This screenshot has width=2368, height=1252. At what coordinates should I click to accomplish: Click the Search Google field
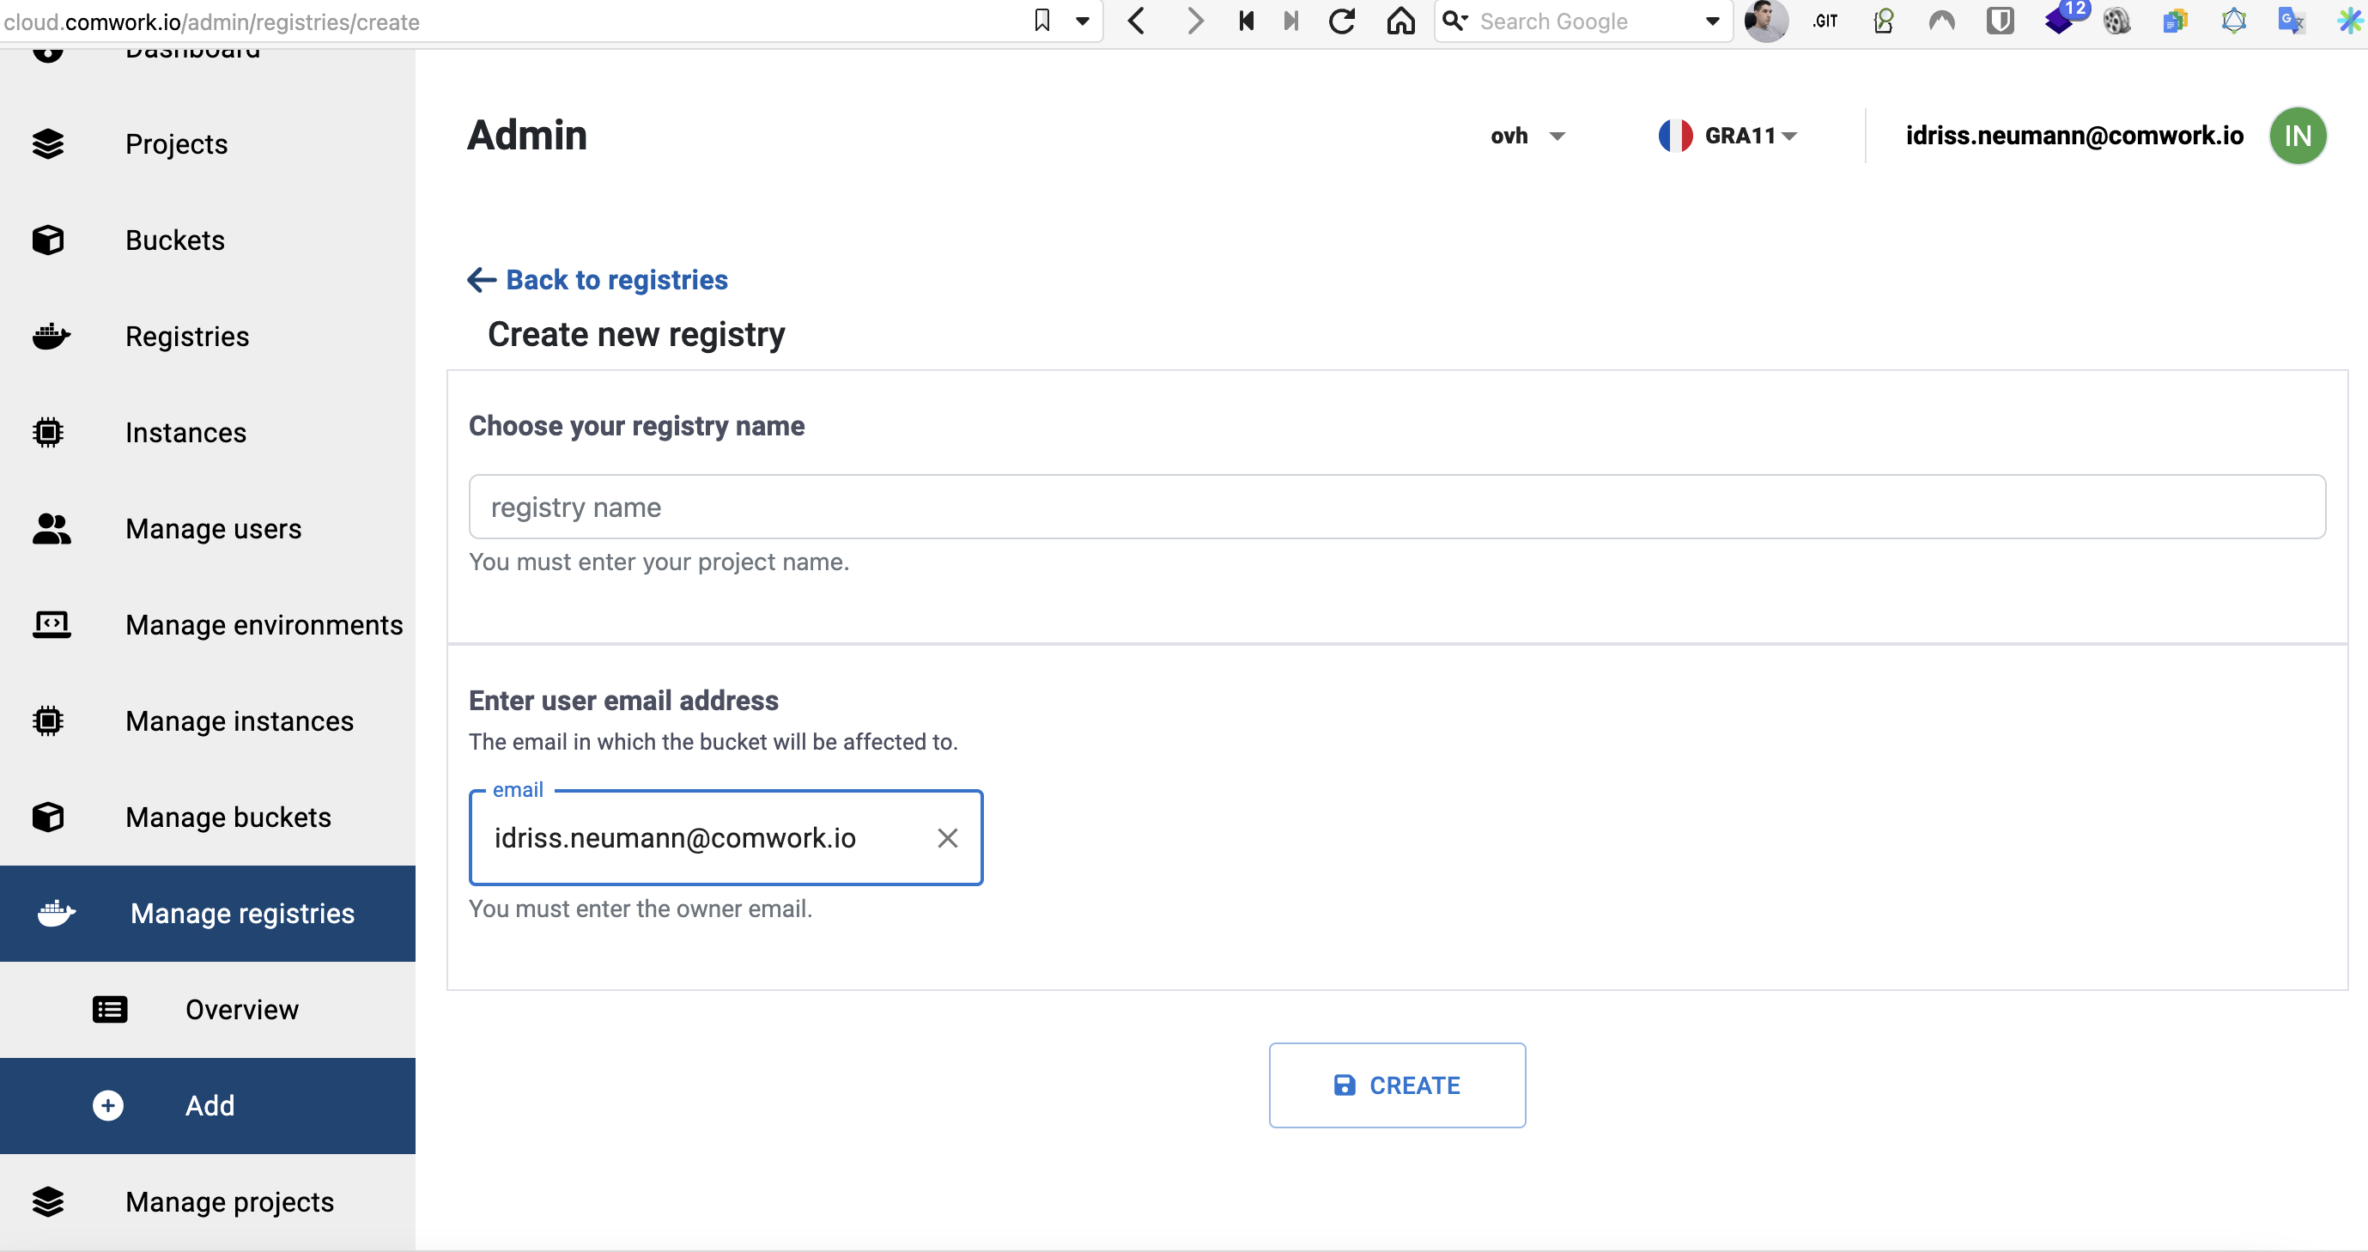[x=1586, y=21]
